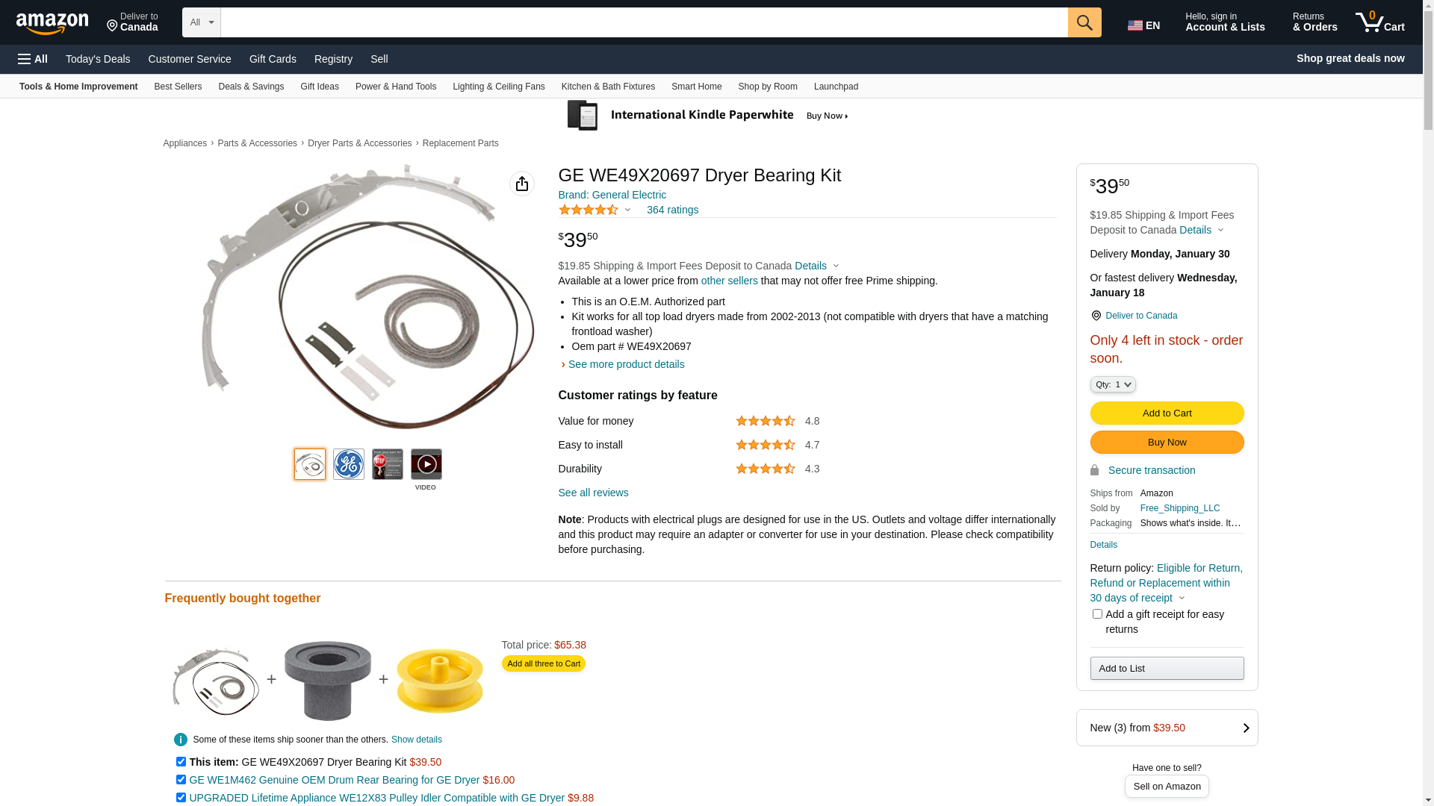Image resolution: width=1434 pixels, height=806 pixels.
Task: Open Gift Cards in the navigation bar
Action: click(x=273, y=59)
